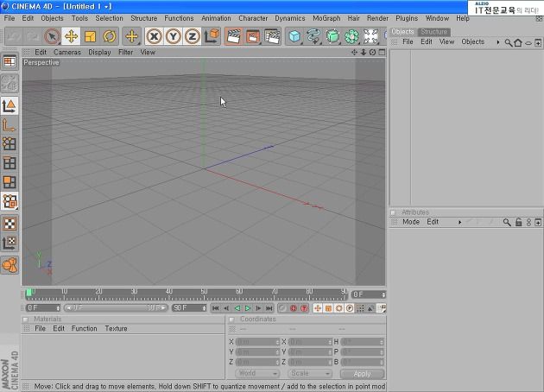The width and height of the screenshot is (544, 392).
Task: Toggle position keyframe recording icon
Action: pos(318,308)
